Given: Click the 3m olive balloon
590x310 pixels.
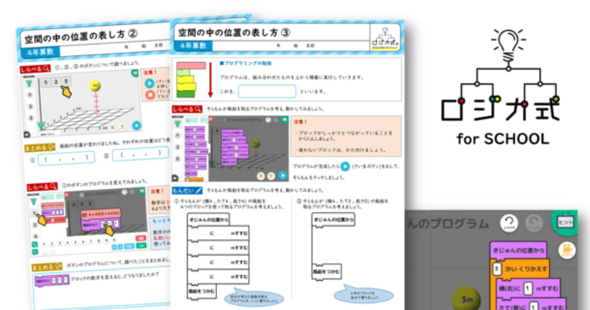Looking at the screenshot, I should (x=466, y=299).
